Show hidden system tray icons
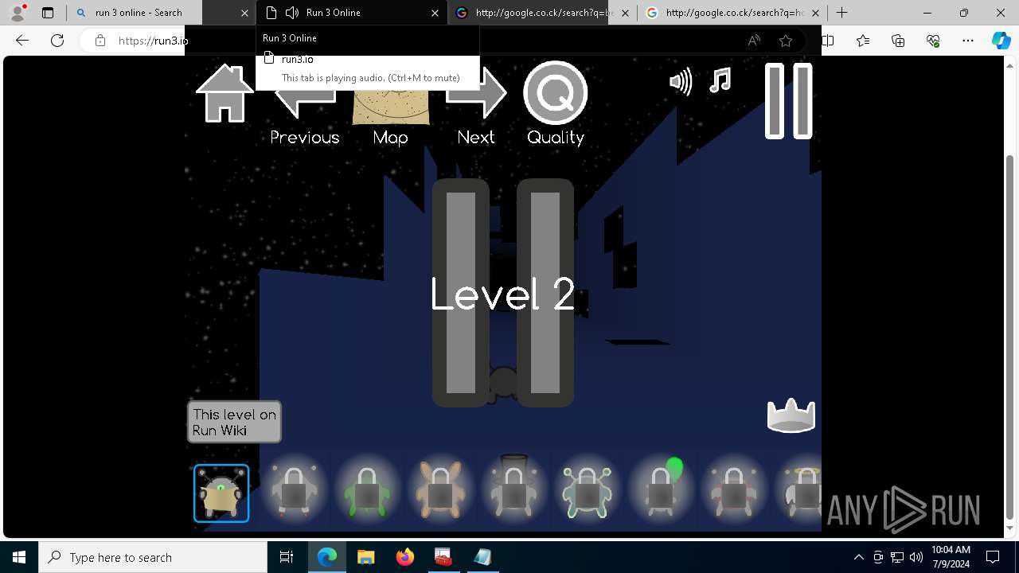Screen dimensions: 1019x573 (858, 557)
